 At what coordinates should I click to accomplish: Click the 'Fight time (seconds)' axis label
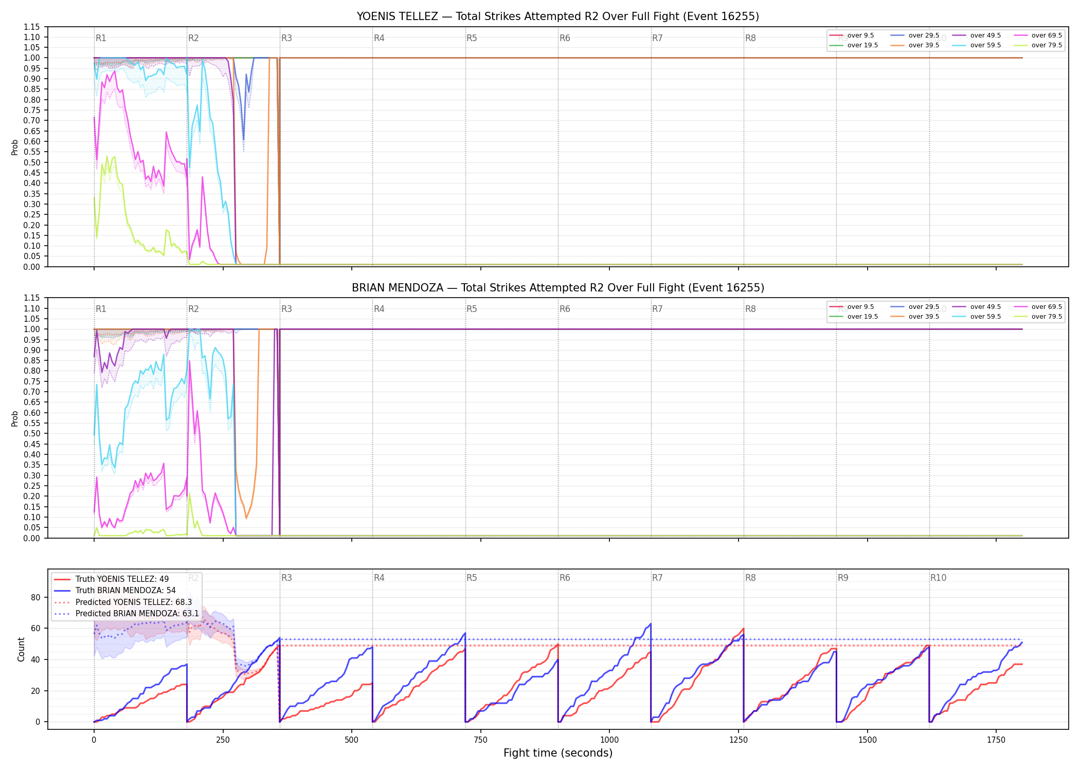[558, 753]
